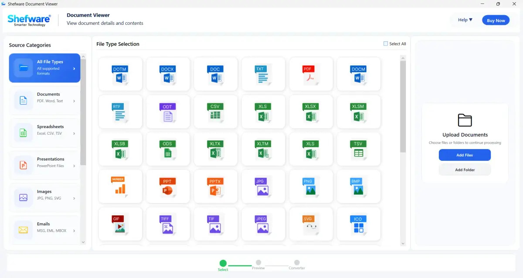
Task: Open the Help dropdown menu
Action: point(465,20)
